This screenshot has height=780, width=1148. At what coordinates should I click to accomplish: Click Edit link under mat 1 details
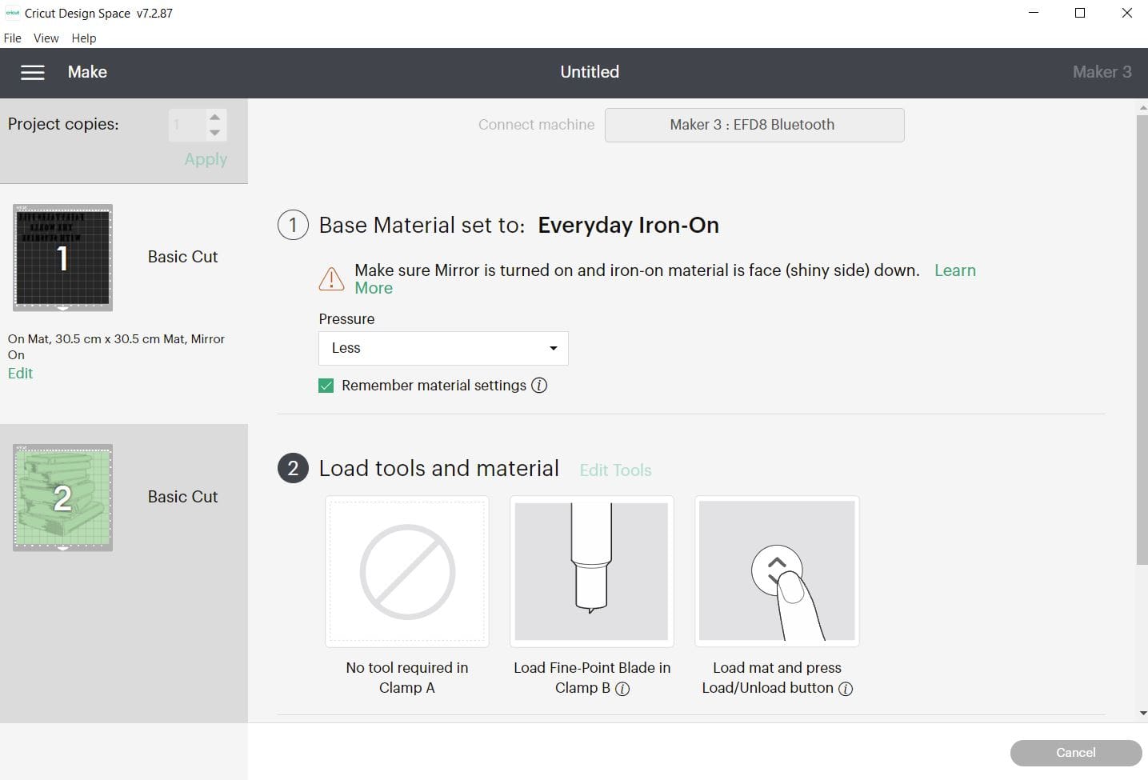click(20, 374)
